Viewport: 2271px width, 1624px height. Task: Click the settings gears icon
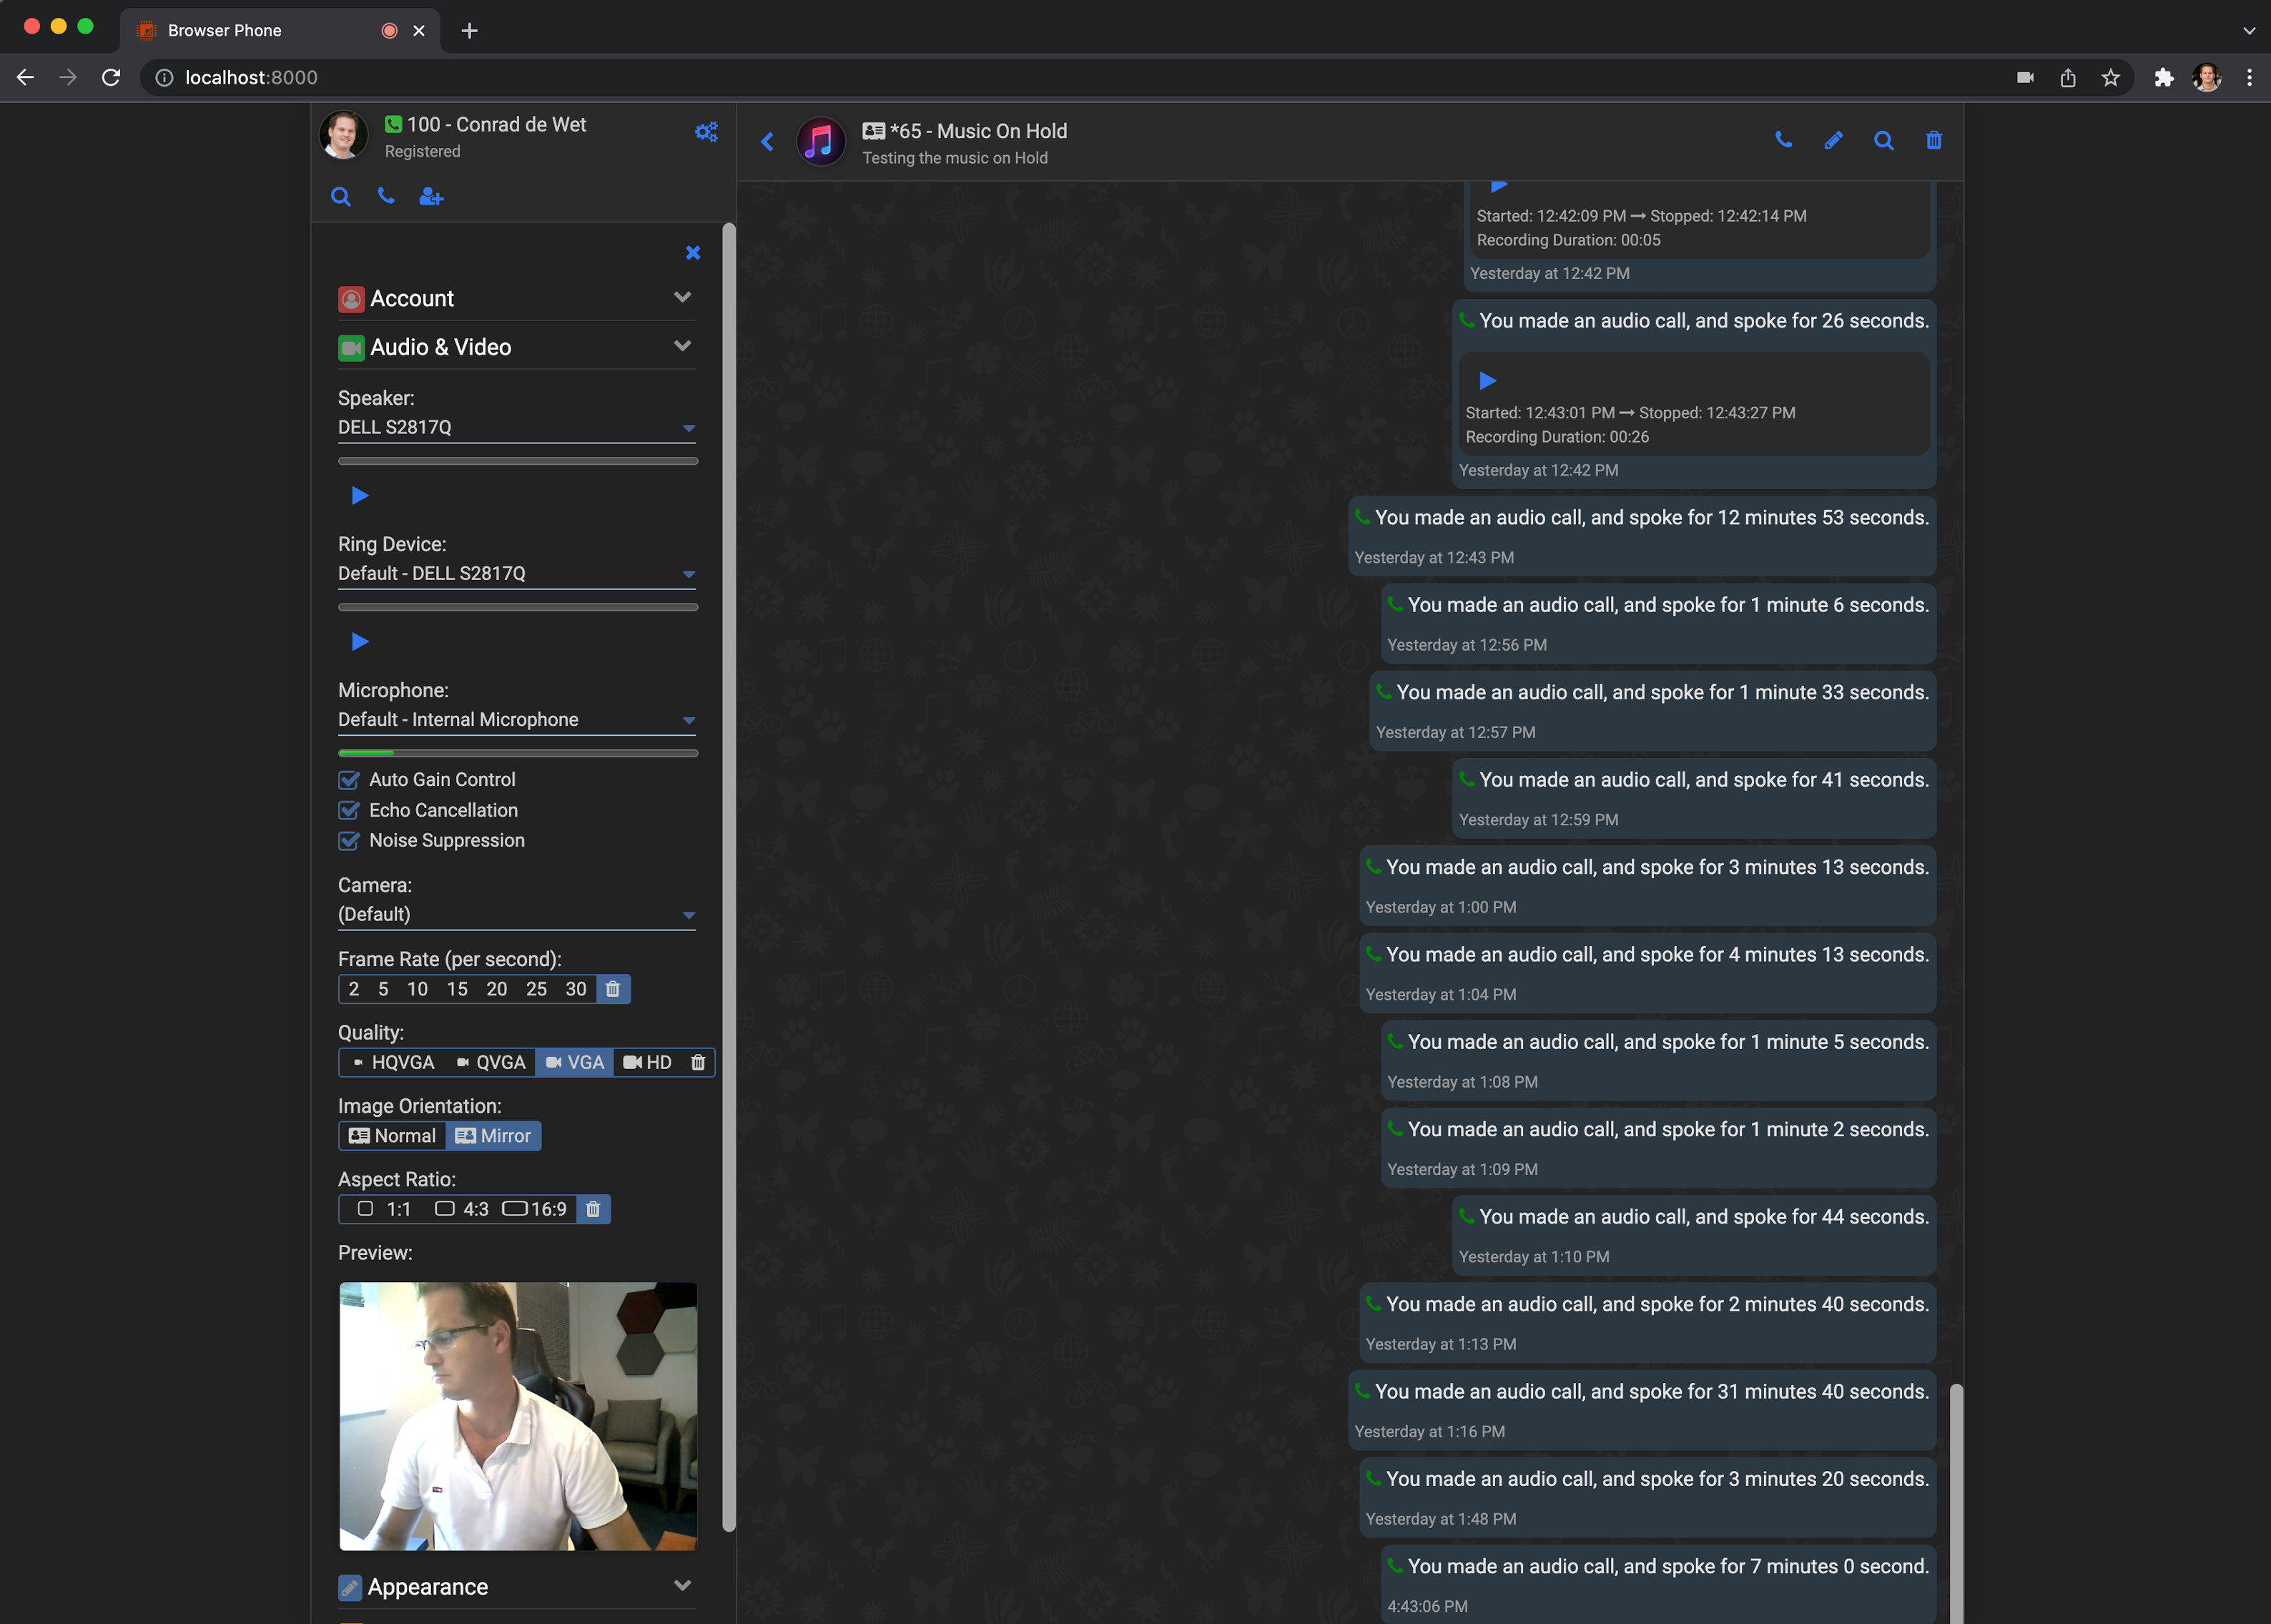706,132
